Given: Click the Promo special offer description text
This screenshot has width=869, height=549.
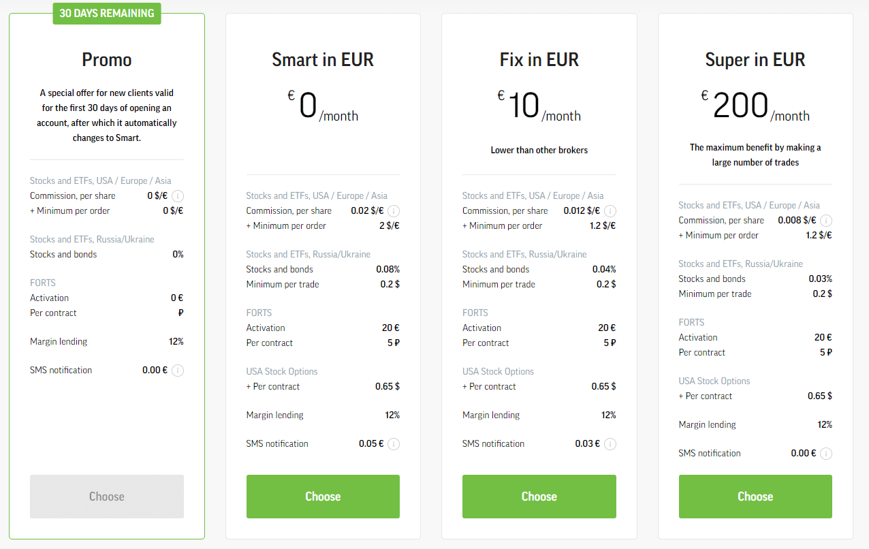Looking at the screenshot, I should click(107, 115).
